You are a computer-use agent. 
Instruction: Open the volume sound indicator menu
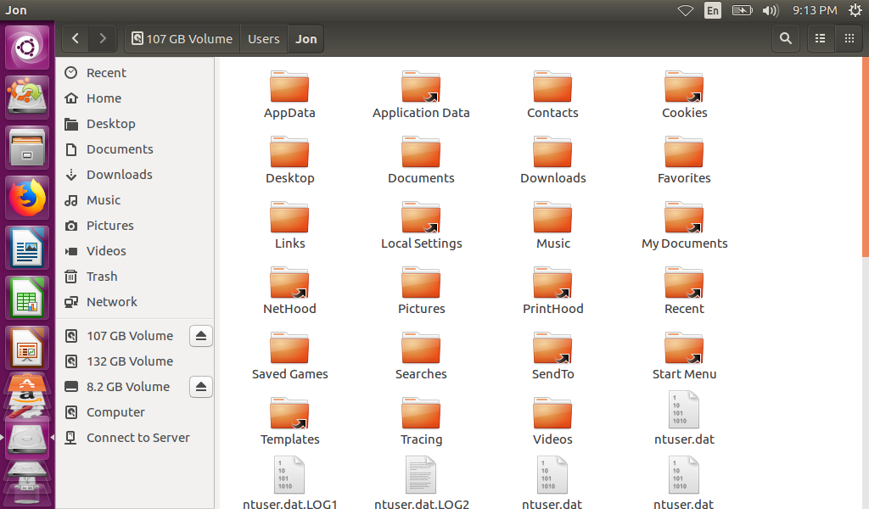click(771, 10)
